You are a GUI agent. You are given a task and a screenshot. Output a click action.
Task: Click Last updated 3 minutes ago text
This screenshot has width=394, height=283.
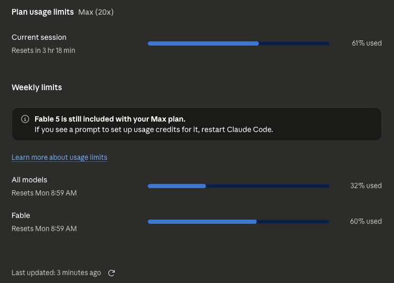(56, 273)
